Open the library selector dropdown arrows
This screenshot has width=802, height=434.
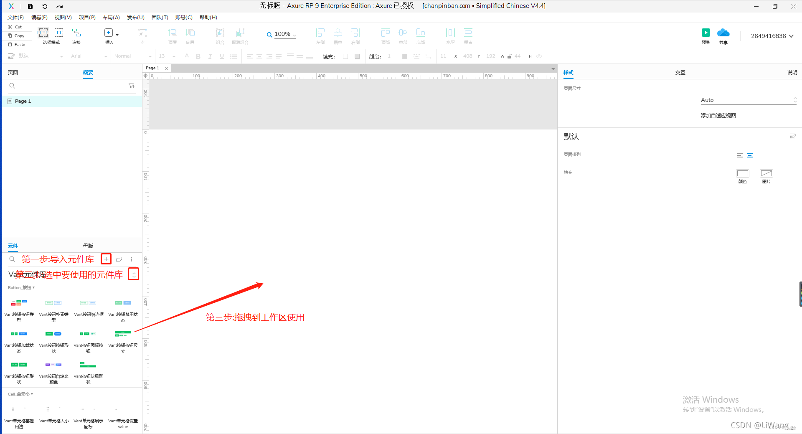(x=134, y=274)
